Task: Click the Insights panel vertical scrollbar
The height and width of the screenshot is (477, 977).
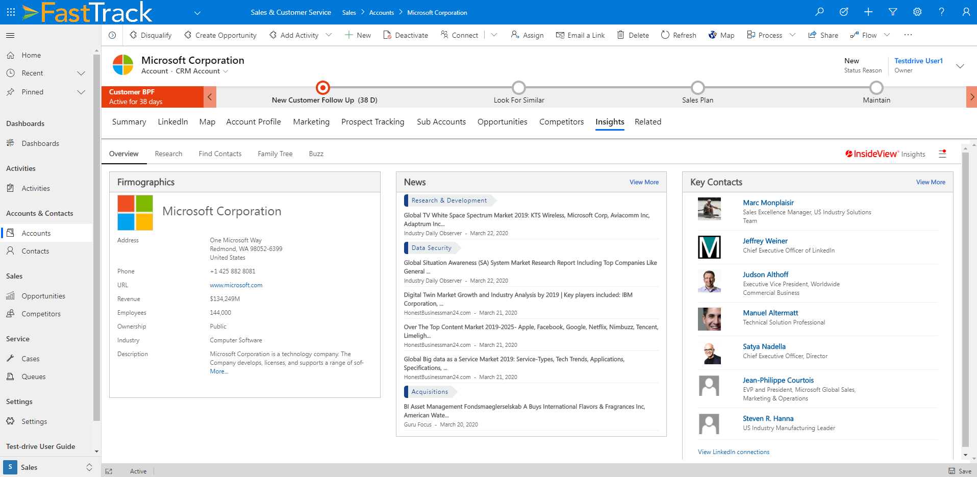Action: 965,296
